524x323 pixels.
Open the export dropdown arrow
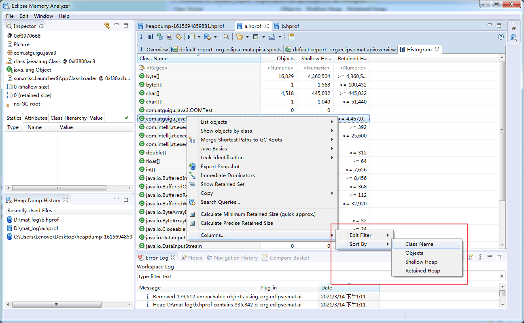pyautogui.click(x=279, y=37)
